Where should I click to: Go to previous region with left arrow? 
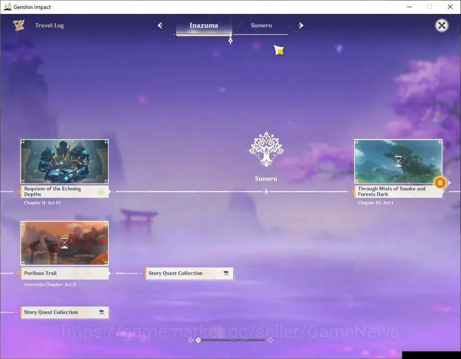(160, 26)
